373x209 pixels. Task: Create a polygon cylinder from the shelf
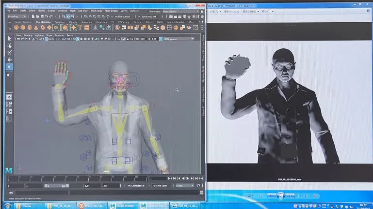point(29,28)
